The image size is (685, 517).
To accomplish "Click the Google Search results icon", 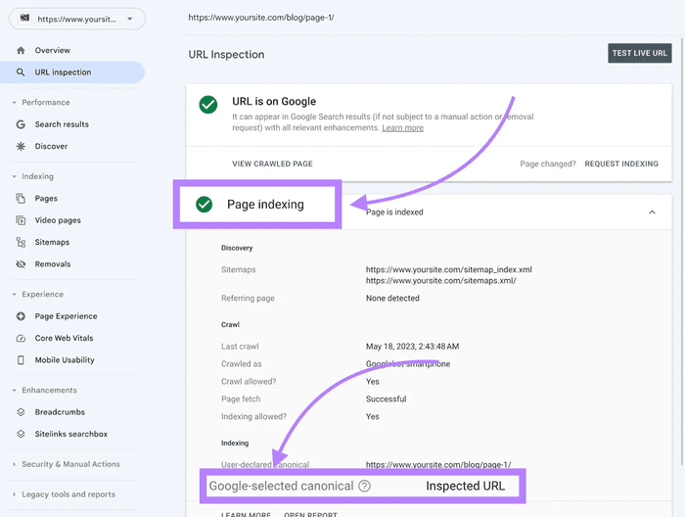I will [22, 124].
